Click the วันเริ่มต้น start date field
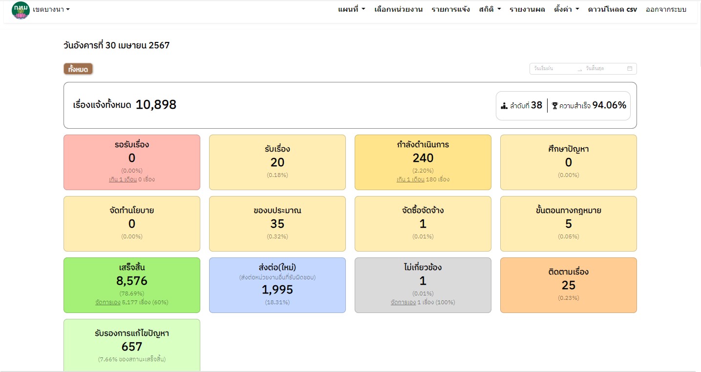The height and width of the screenshot is (372, 701). (x=552, y=69)
